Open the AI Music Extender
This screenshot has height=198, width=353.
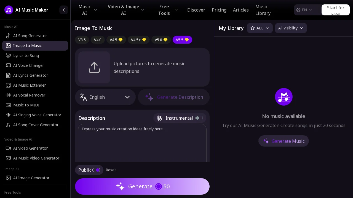[x=30, y=85]
